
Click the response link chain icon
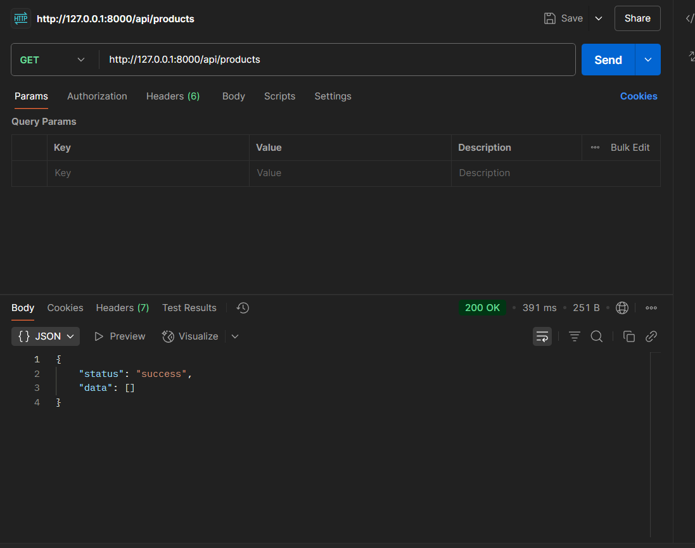(651, 336)
